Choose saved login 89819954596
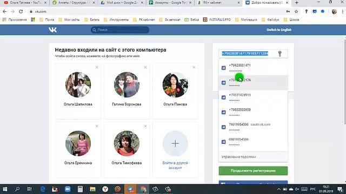This screenshot has height=194, width=346. (253, 142)
